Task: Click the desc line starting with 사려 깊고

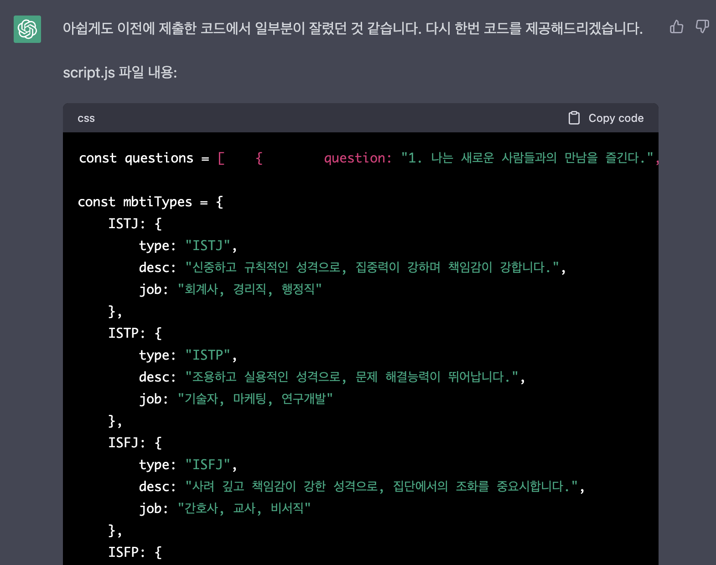Action: coord(362,487)
